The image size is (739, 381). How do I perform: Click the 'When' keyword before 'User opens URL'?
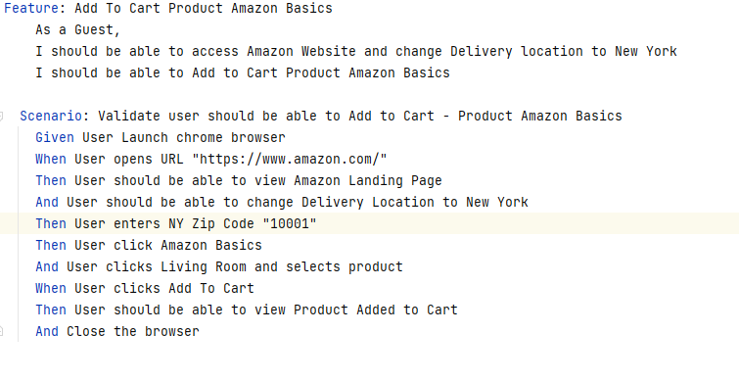51,159
